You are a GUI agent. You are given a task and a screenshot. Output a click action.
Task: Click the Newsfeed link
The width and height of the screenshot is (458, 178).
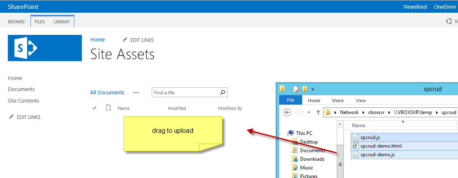point(415,7)
